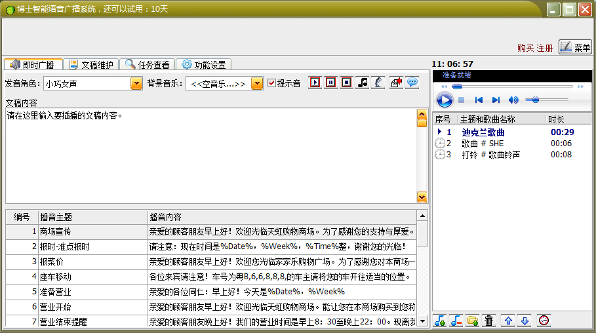The image size is (596, 333).
Task: Click the fast-forward arrows beside the seek bar
Action: [x=580, y=87]
